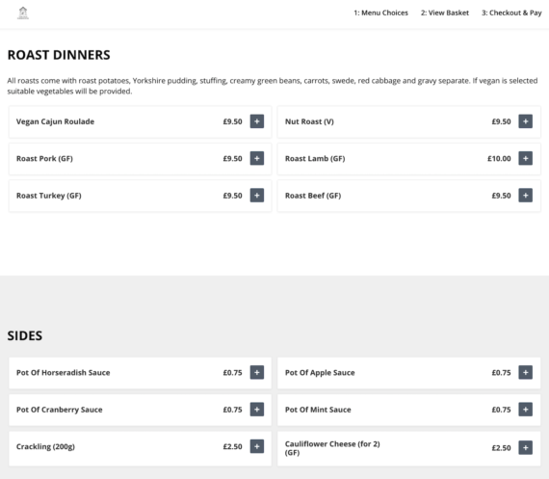The image size is (549, 479).
Task: Click the Crackling (200g) label
Action: [45, 446]
